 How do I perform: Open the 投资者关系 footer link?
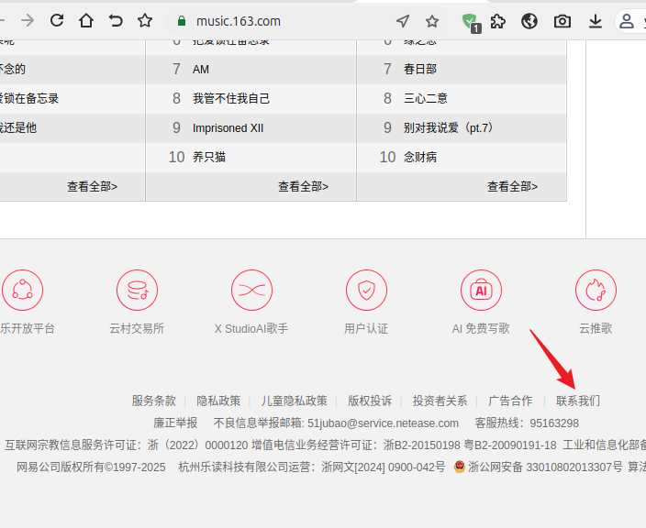440,401
